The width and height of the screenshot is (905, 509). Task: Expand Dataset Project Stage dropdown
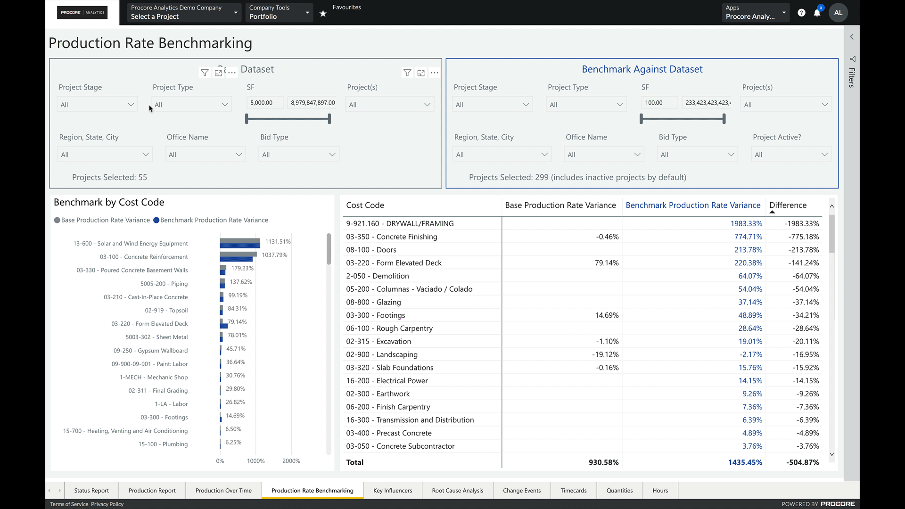[x=97, y=105]
